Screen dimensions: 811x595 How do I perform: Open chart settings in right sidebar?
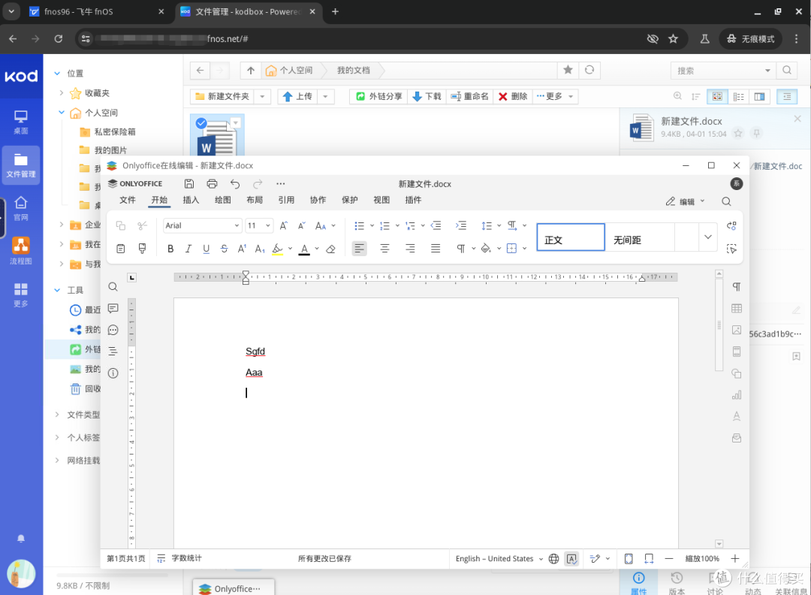(x=737, y=395)
